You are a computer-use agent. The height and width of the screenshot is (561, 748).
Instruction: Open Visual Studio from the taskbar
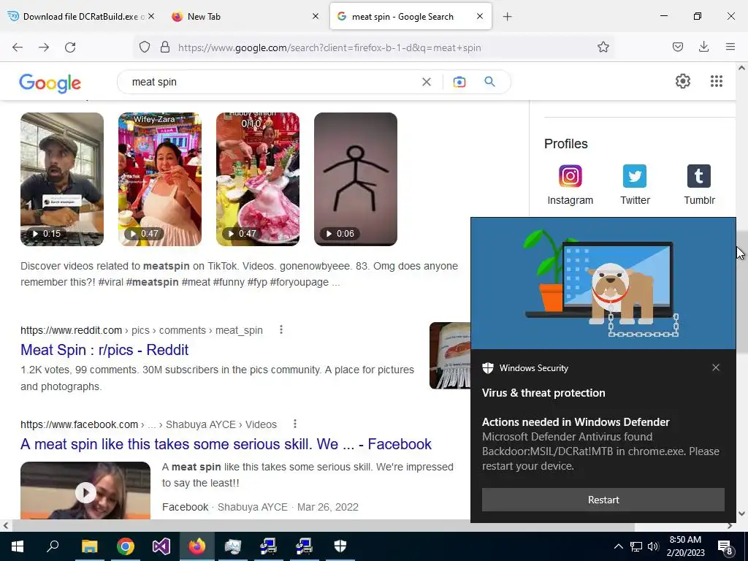161,546
